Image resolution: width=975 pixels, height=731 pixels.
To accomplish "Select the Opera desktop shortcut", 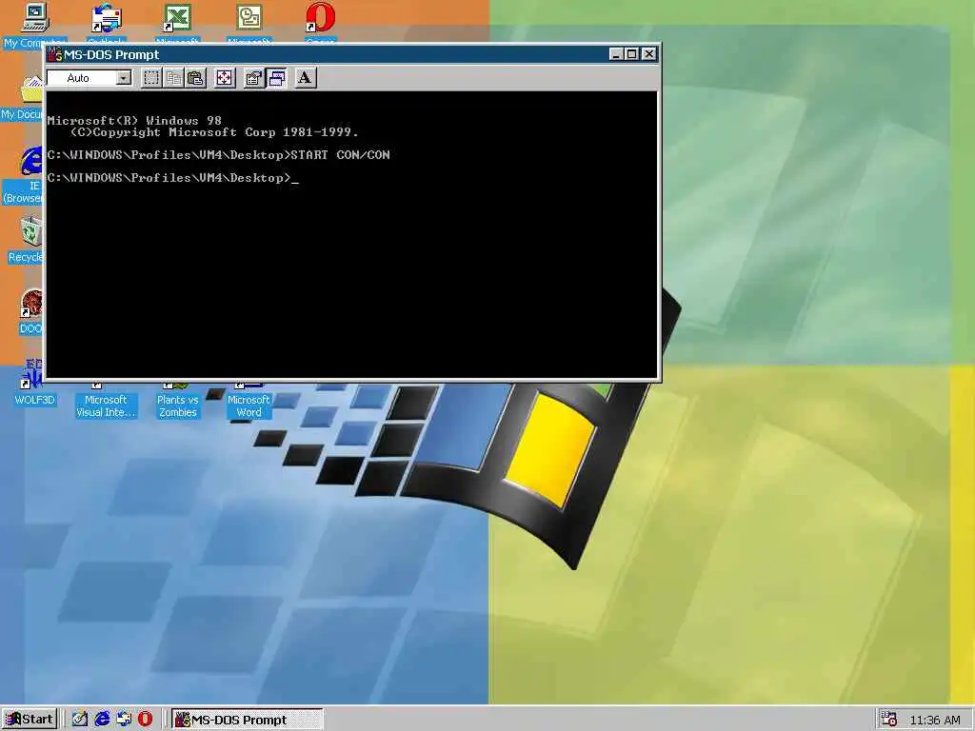I will click(320, 25).
